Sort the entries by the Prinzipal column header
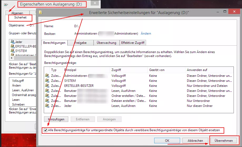 86,70
